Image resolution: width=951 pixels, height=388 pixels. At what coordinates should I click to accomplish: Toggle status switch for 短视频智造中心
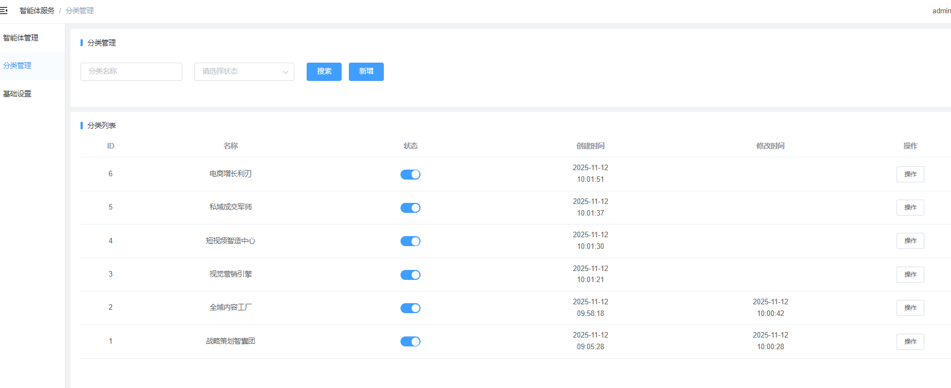coord(411,241)
